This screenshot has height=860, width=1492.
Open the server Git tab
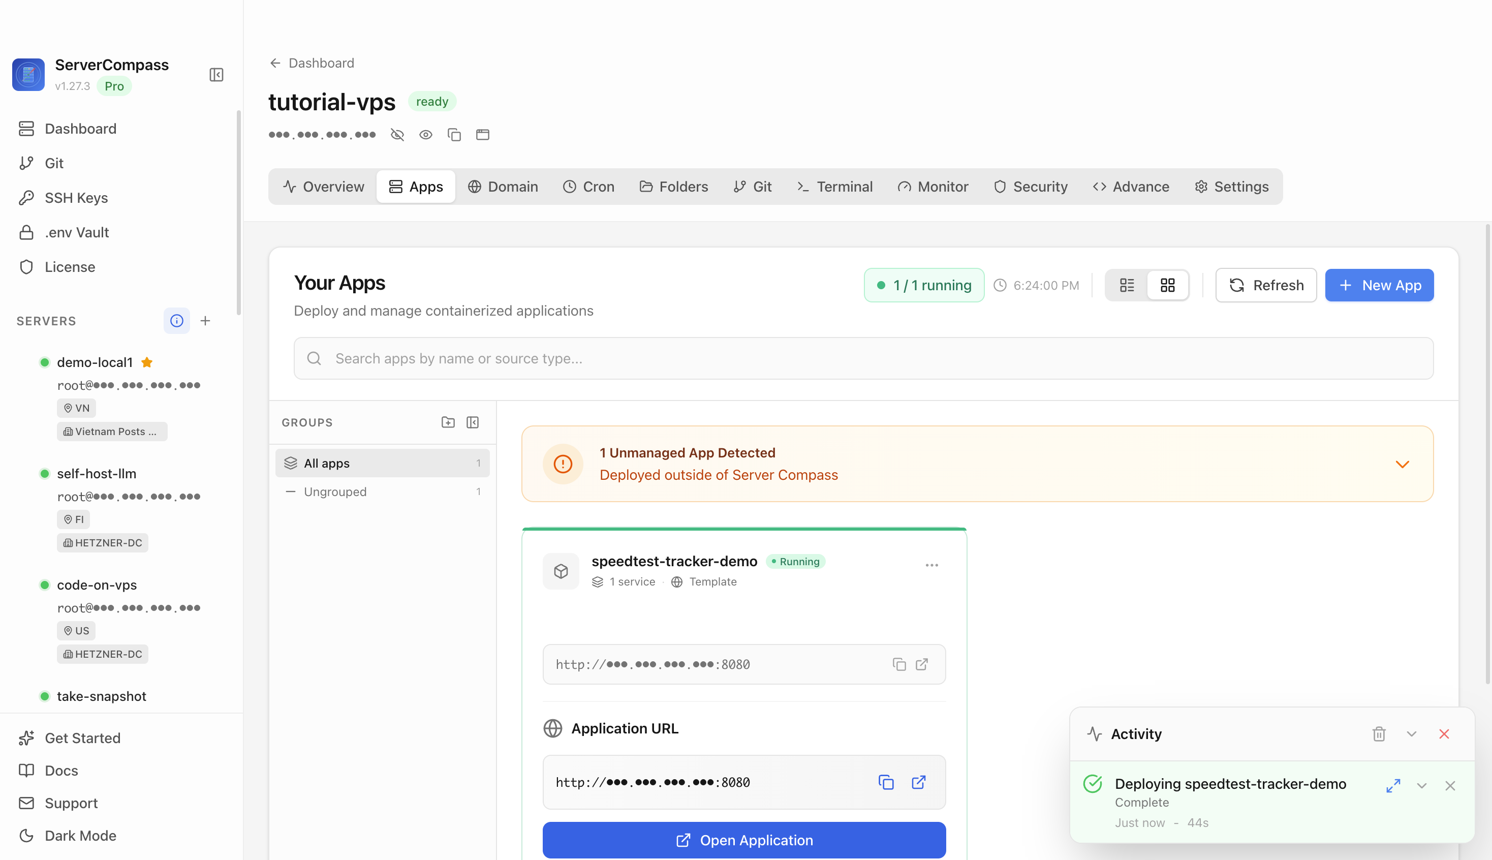753,187
